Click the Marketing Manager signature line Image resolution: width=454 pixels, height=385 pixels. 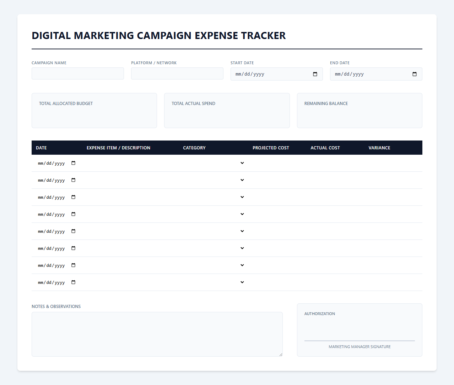tap(360, 341)
